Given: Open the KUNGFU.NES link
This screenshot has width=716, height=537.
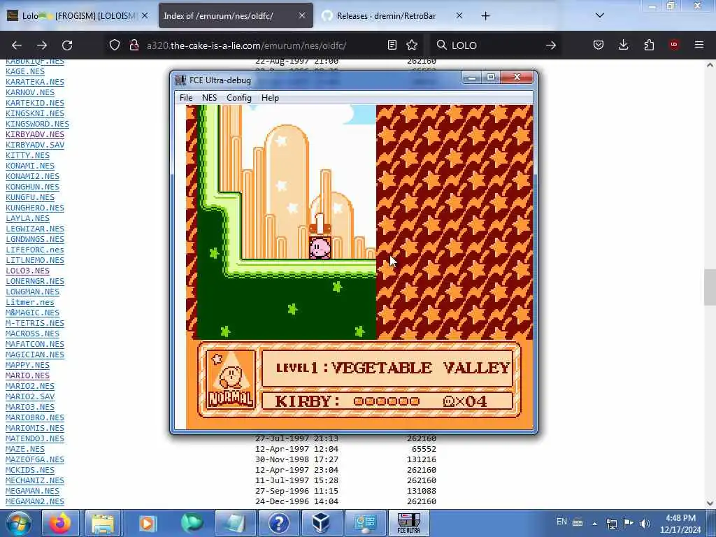Looking at the screenshot, I should click(29, 197).
